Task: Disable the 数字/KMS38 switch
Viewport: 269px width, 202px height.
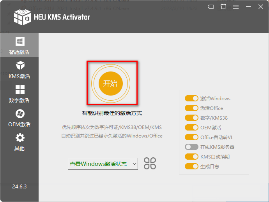Action: pyautogui.click(x=191, y=118)
